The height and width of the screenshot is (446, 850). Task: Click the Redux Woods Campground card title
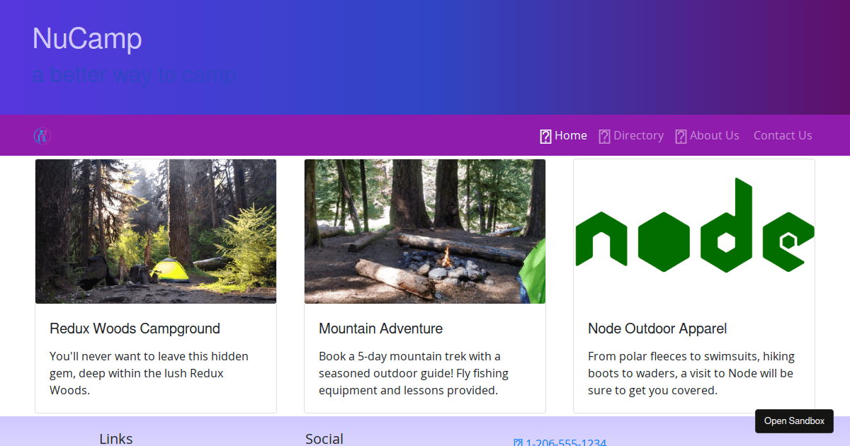(x=135, y=328)
